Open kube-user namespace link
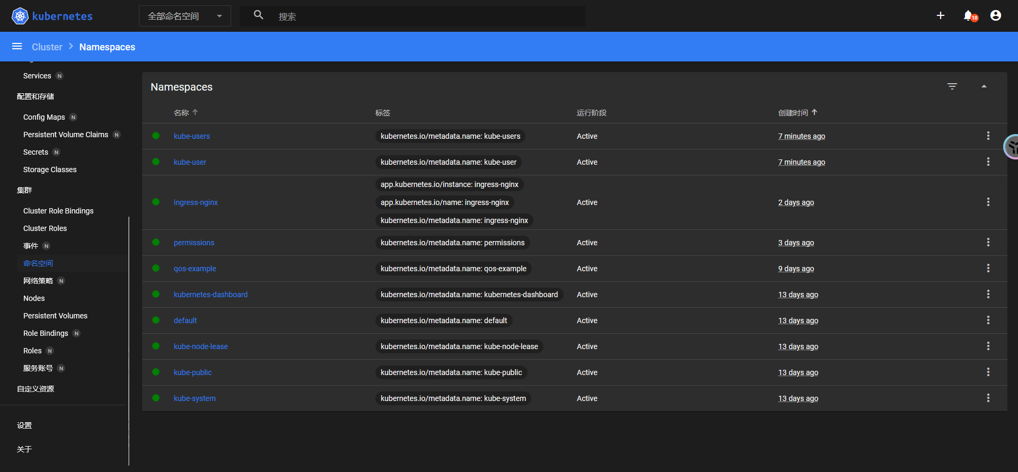Screen dimensions: 1018x472 coord(190,162)
